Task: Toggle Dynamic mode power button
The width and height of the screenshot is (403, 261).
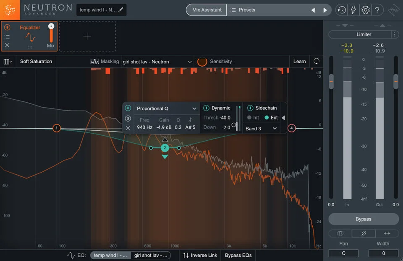Action: (206, 108)
